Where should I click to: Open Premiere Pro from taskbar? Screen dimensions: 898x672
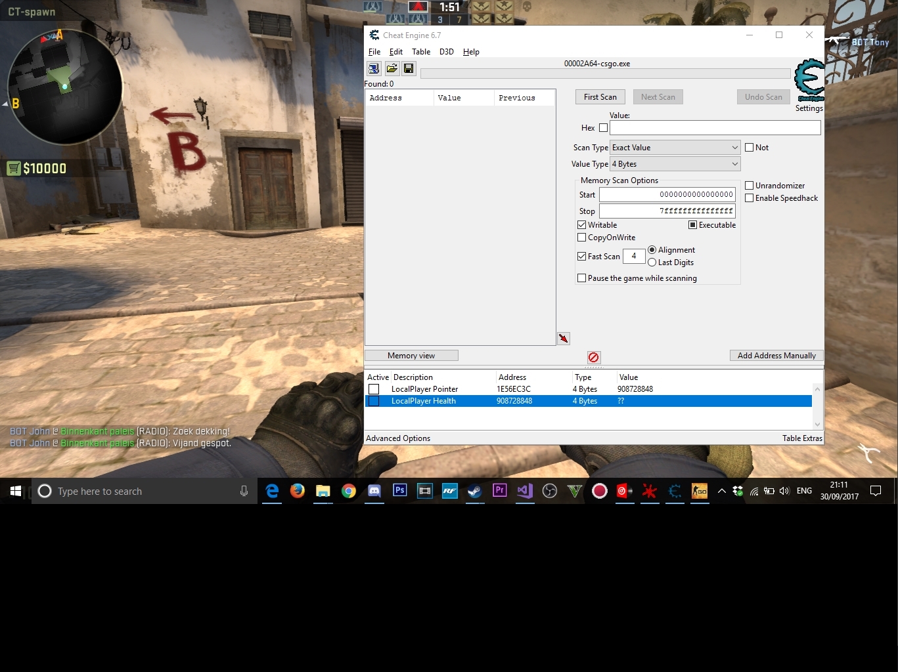tap(500, 491)
